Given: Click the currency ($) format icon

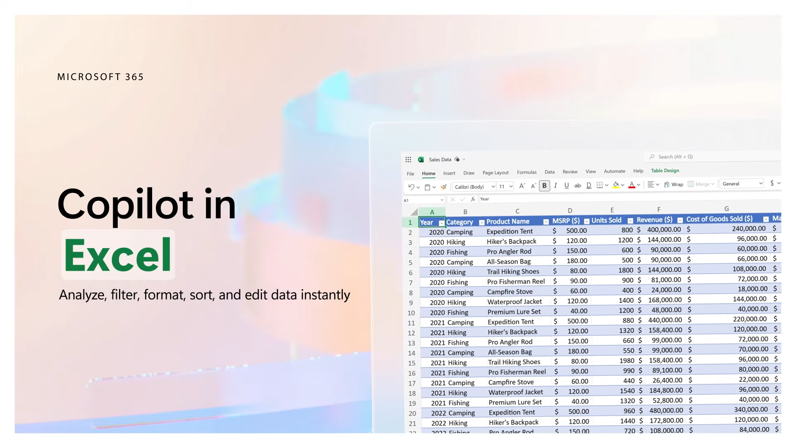Looking at the screenshot, I should (772, 183).
